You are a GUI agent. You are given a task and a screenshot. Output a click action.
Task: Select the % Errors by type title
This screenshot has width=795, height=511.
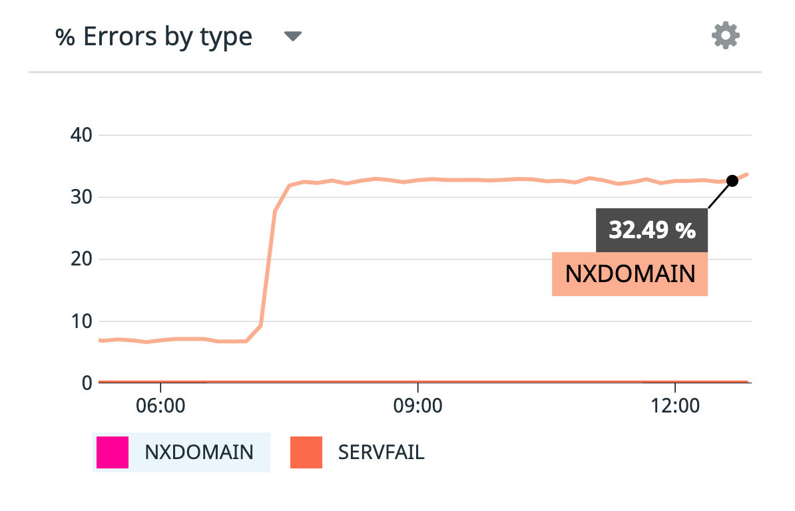(154, 36)
